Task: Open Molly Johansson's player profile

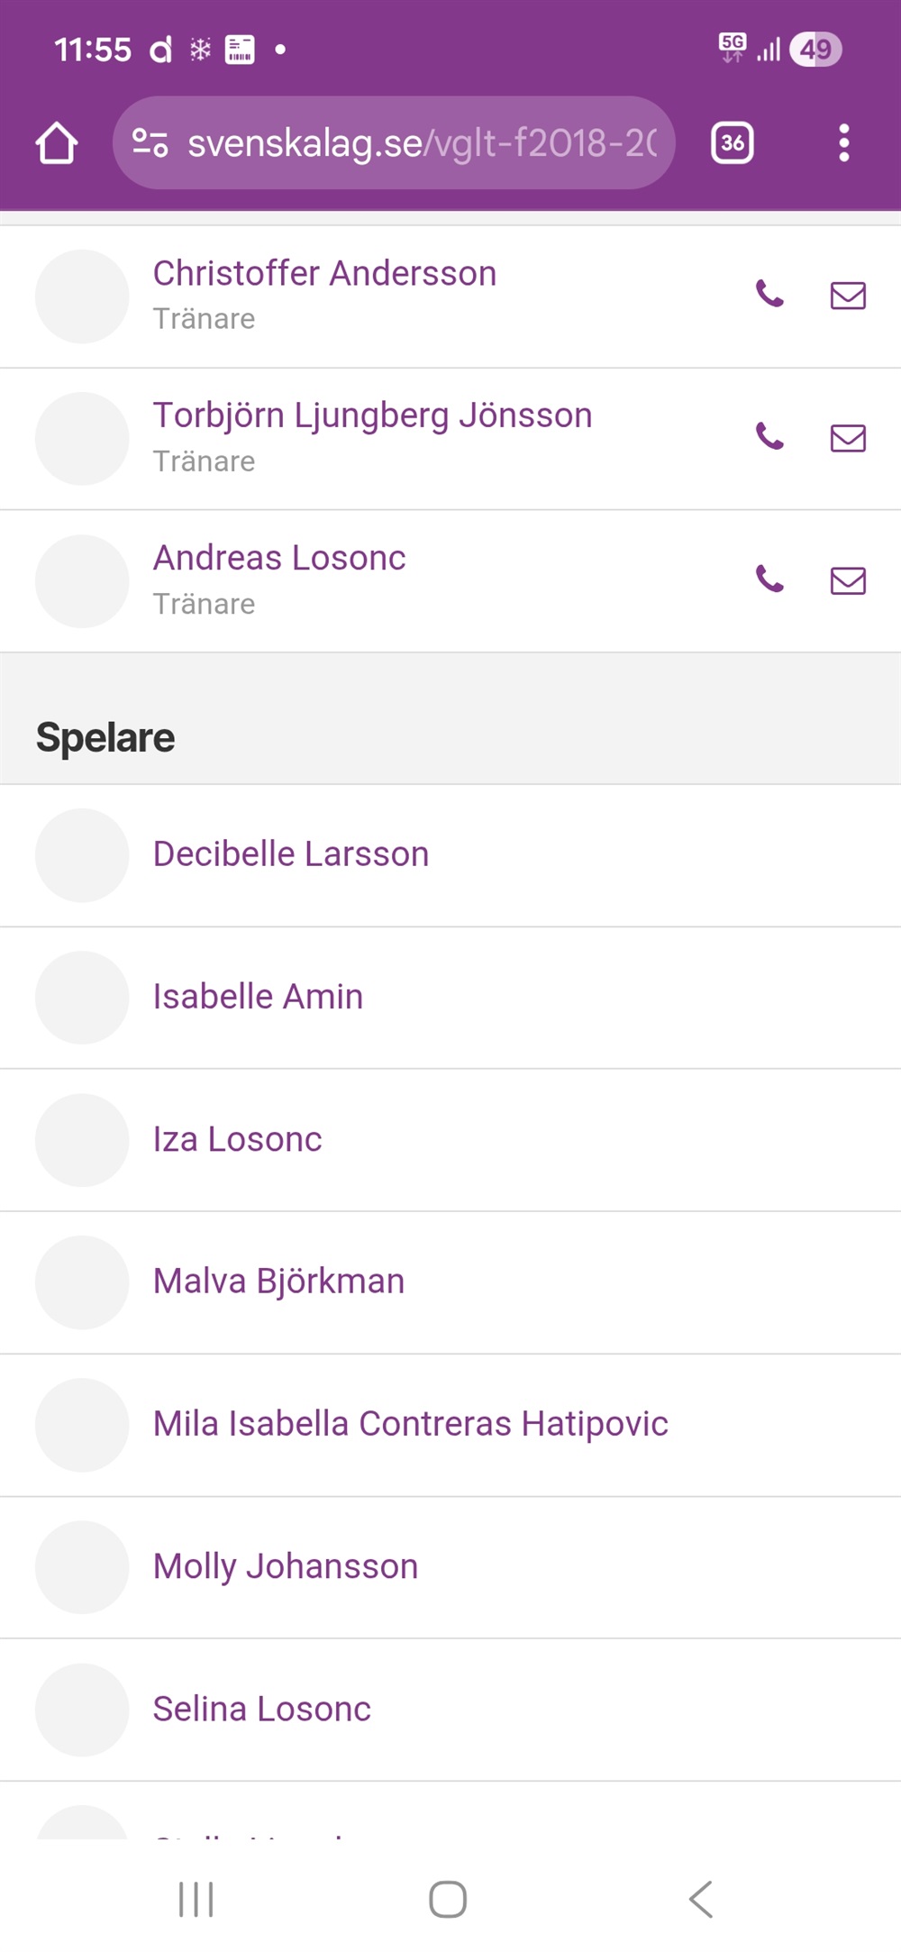Action: [x=286, y=1566]
